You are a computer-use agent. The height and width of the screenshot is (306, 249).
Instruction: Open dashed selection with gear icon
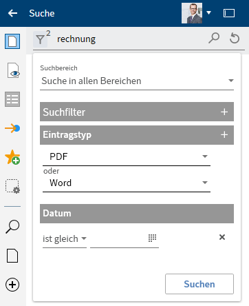[12, 186]
